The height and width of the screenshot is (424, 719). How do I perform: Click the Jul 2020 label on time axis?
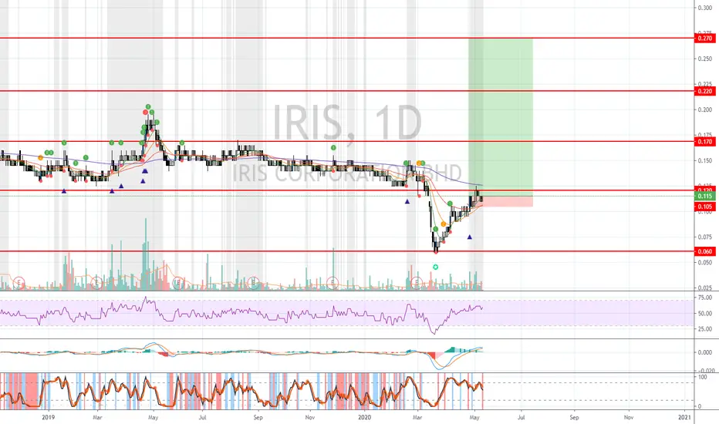tap(521, 417)
